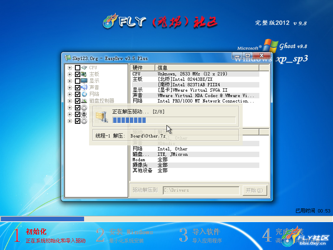The height and width of the screenshot is (250, 333).
Task: Expand the CPU tree node
Action: [x=70, y=67]
